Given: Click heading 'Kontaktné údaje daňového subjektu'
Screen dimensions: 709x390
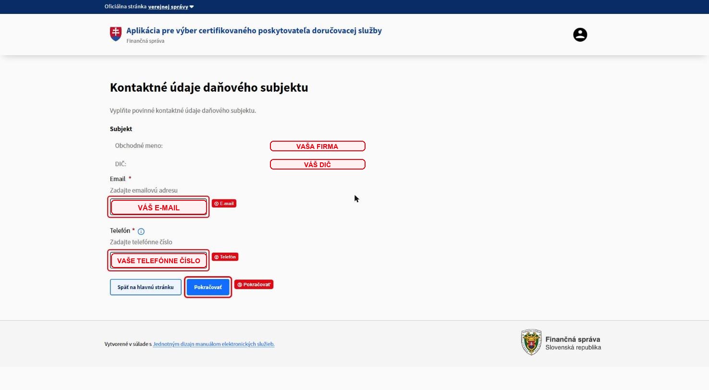Looking at the screenshot, I should point(209,87).
